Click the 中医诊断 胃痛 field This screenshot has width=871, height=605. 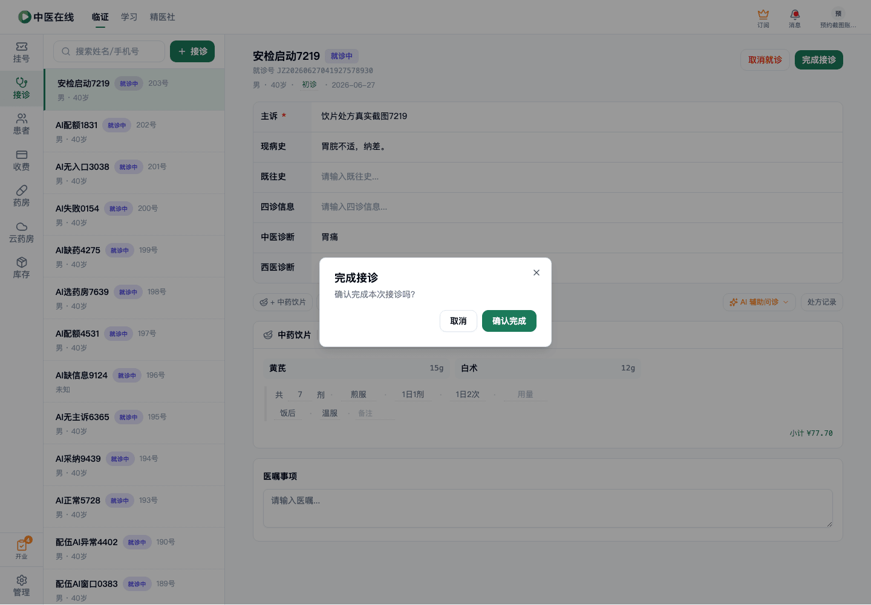[x=577, y=238]
